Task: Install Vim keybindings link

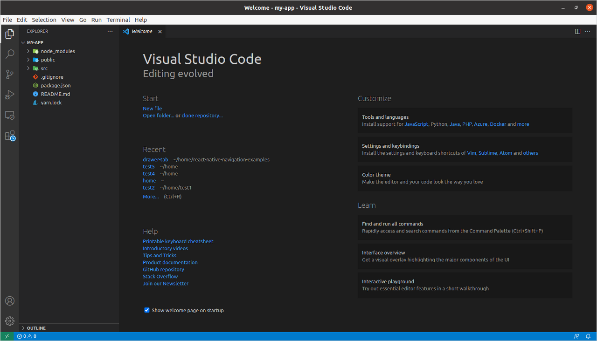Action: pyautogui.click(x=472, y=153)
